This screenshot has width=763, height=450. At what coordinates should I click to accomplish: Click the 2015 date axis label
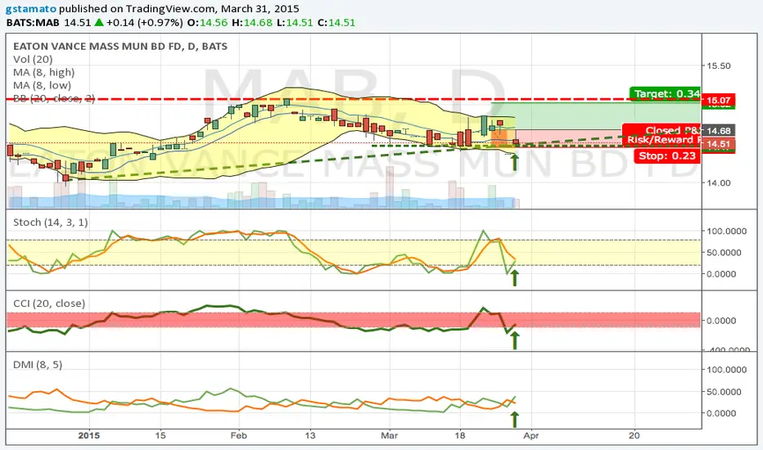(x=88, y=435)
